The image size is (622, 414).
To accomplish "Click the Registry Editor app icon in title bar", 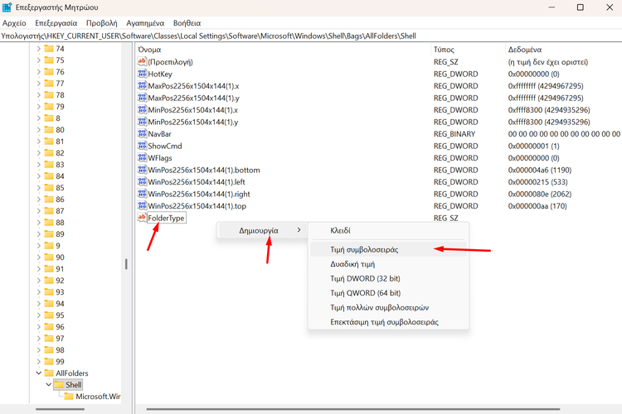I will click(7, 7).
